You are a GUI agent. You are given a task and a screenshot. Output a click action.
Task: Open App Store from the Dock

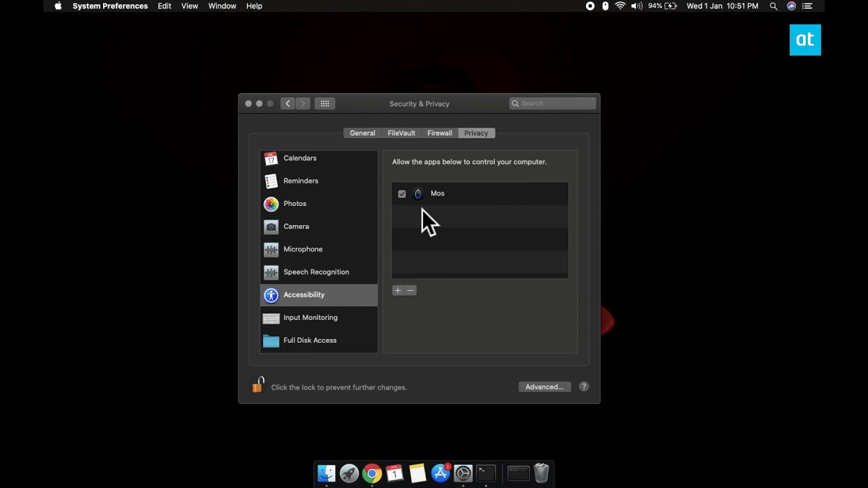tap(440, 472)
